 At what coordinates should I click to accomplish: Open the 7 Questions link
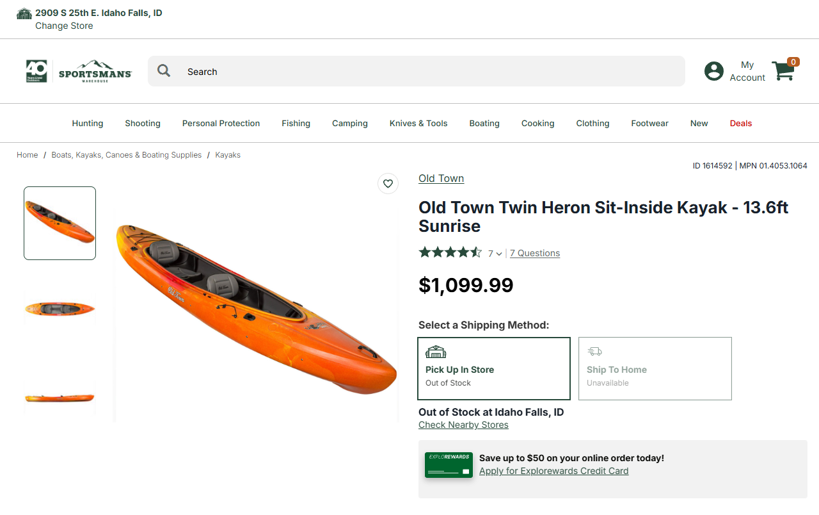pos(535,253)
